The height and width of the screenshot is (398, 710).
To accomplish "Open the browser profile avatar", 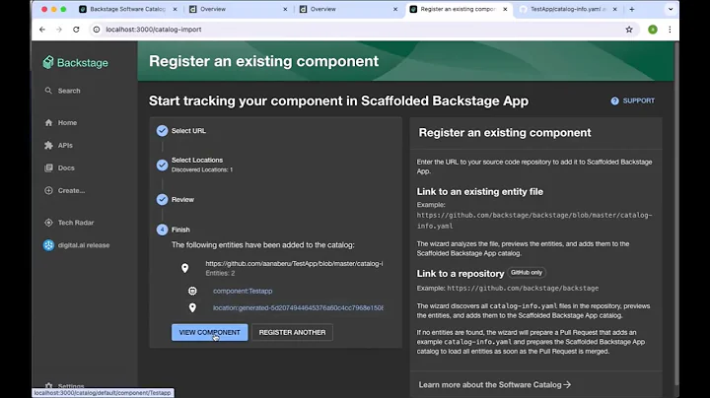I will coord(653,30).
